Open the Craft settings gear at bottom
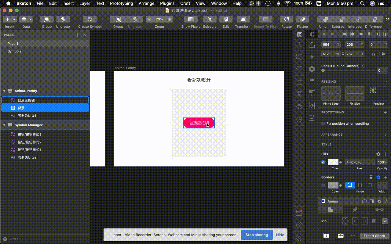 (299, 238)
